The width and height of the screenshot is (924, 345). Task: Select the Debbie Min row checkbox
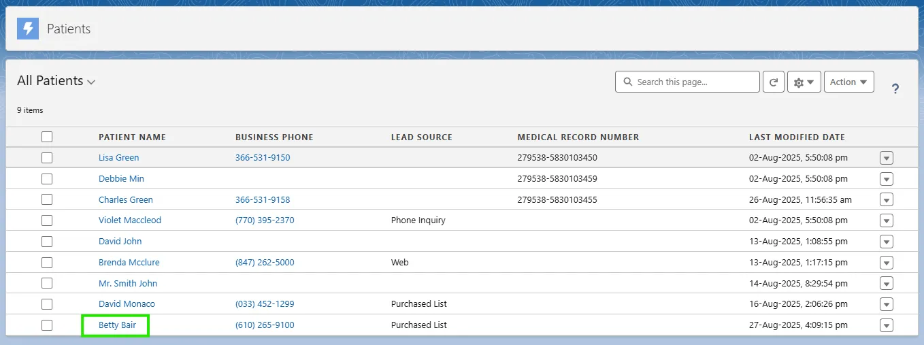(47, 178)
